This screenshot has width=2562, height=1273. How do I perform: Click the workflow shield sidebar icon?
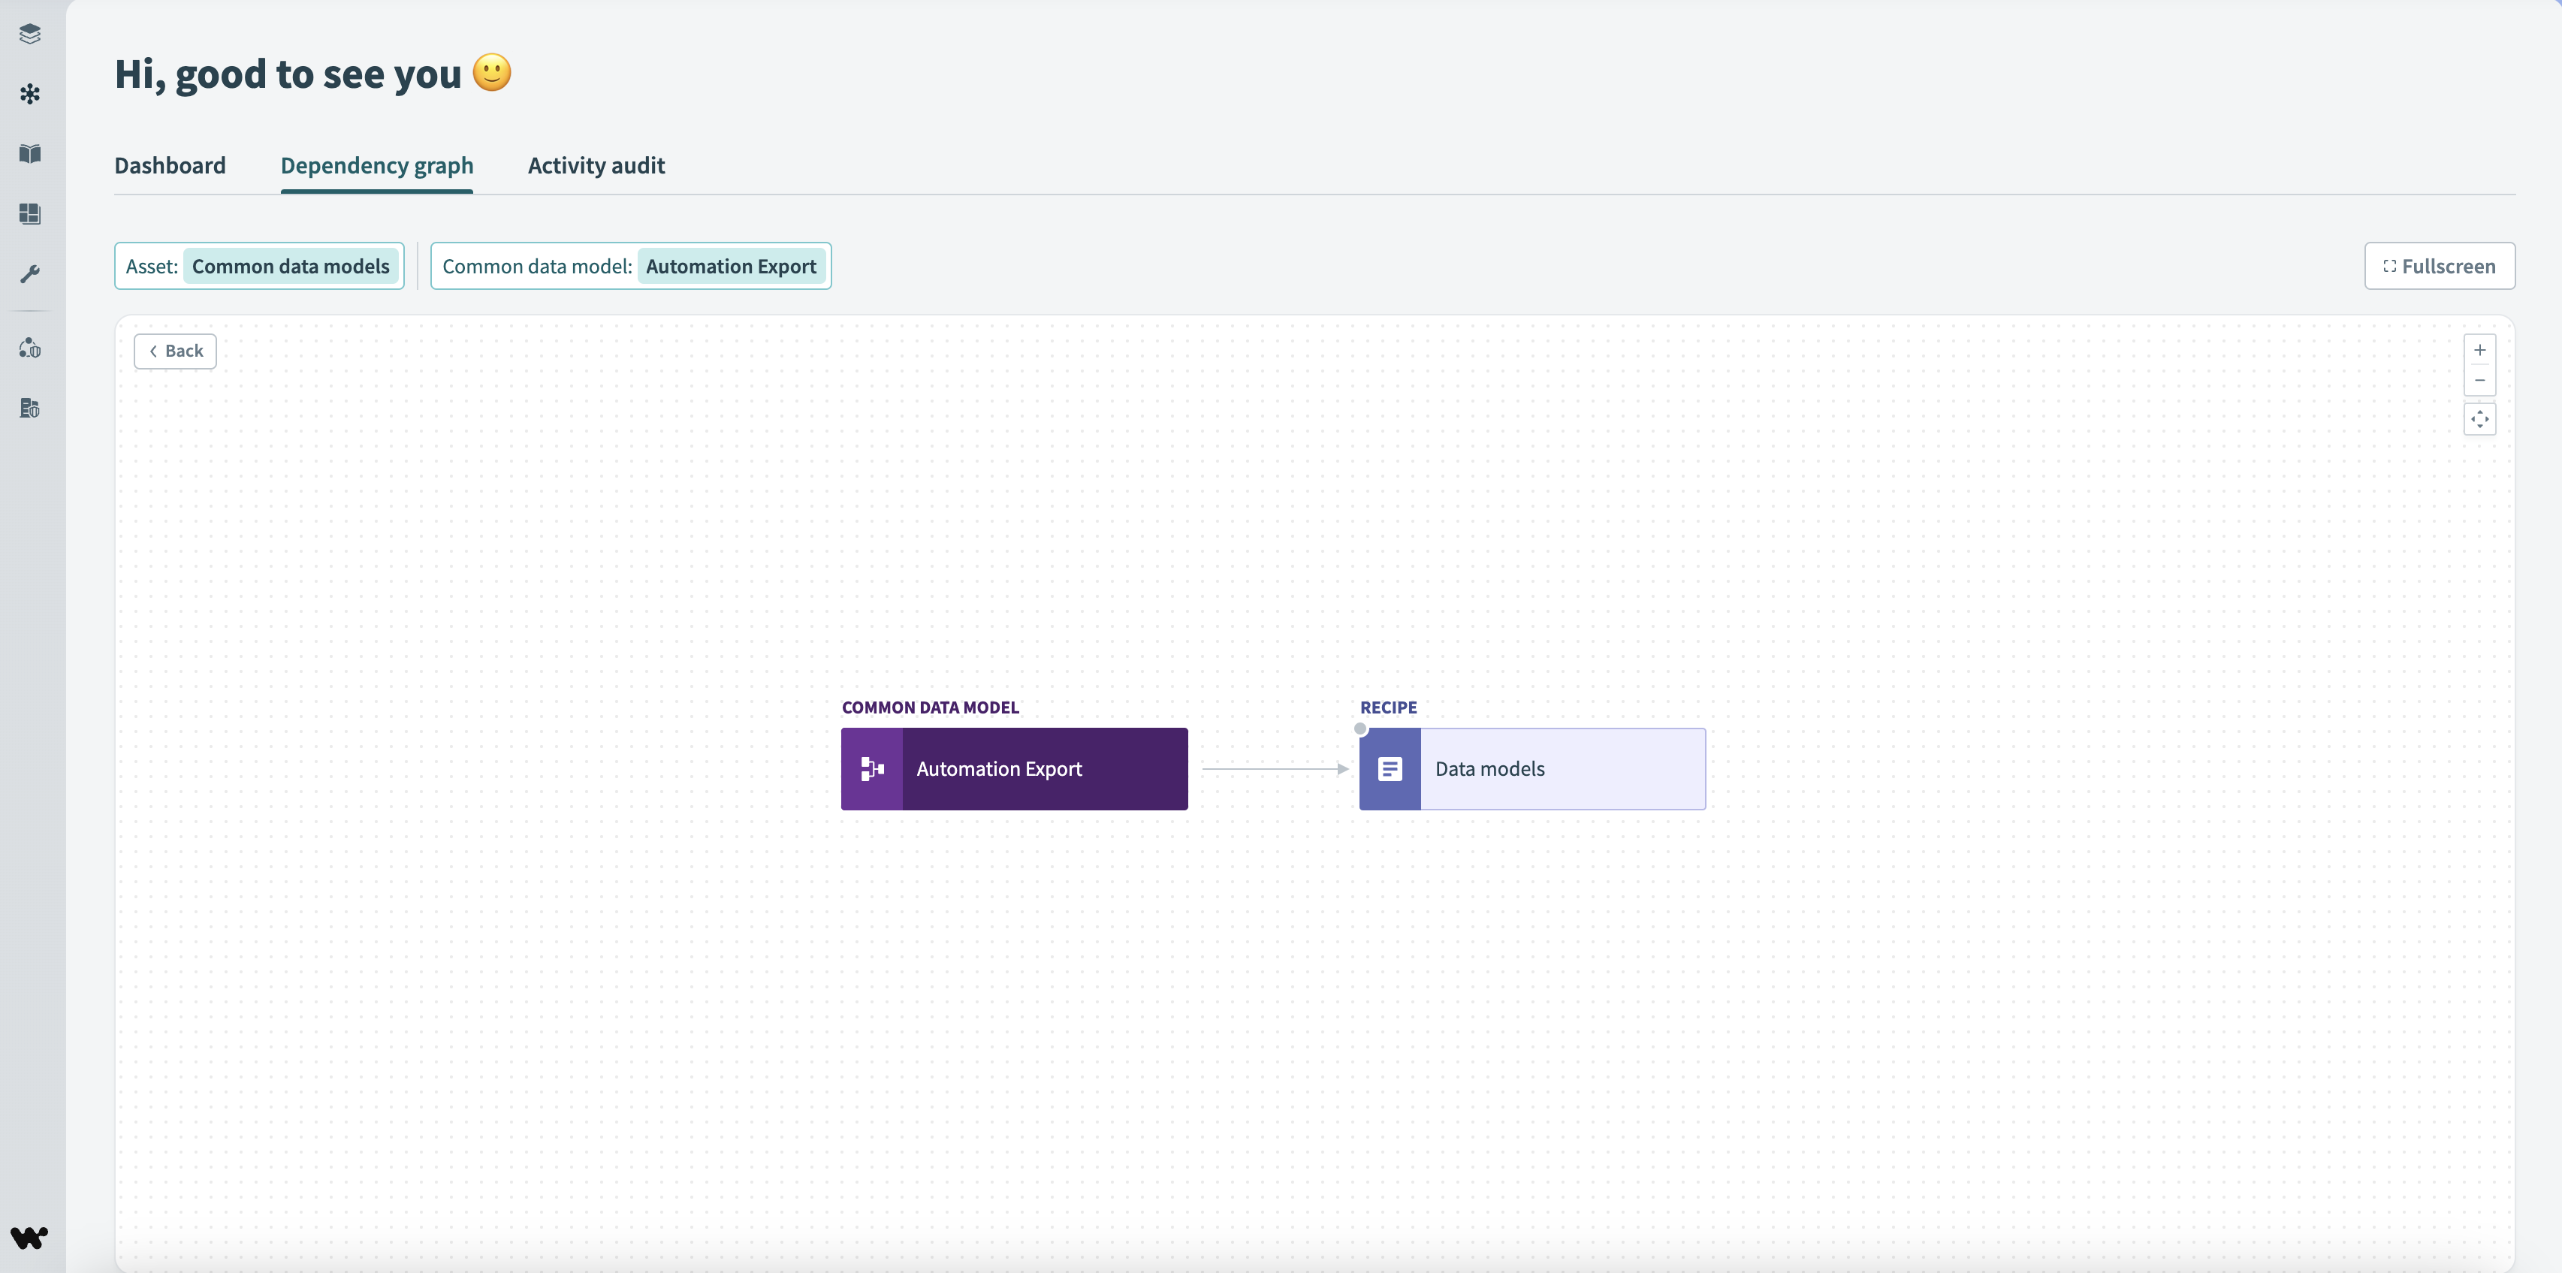pyautogui.click(x=30, y=348)
